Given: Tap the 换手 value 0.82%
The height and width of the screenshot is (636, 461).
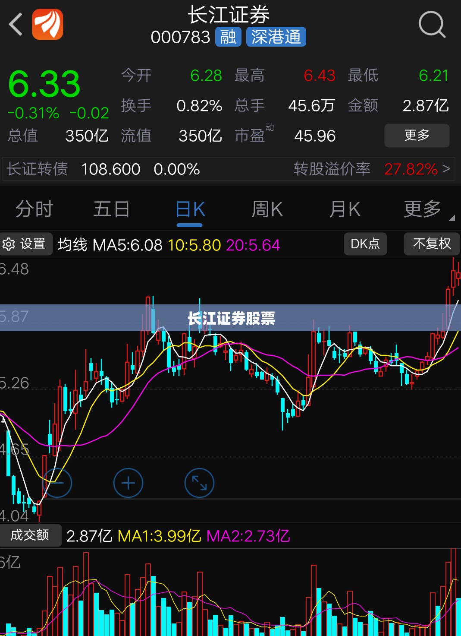Looking at the screenshot, I should (199, 106).
